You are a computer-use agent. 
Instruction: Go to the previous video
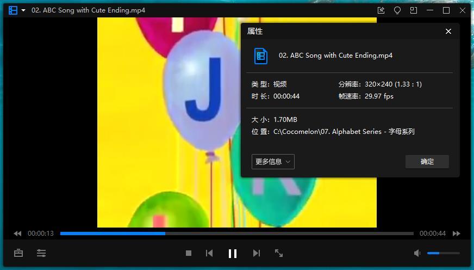click(x=209, y=253)
